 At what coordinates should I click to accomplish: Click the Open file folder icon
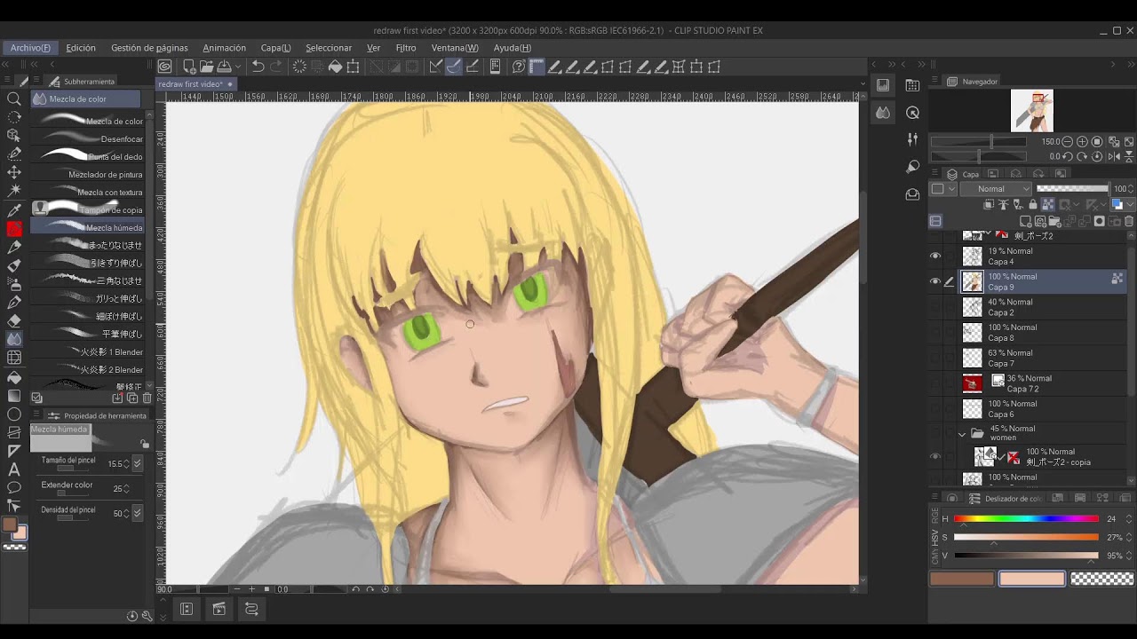206,67
